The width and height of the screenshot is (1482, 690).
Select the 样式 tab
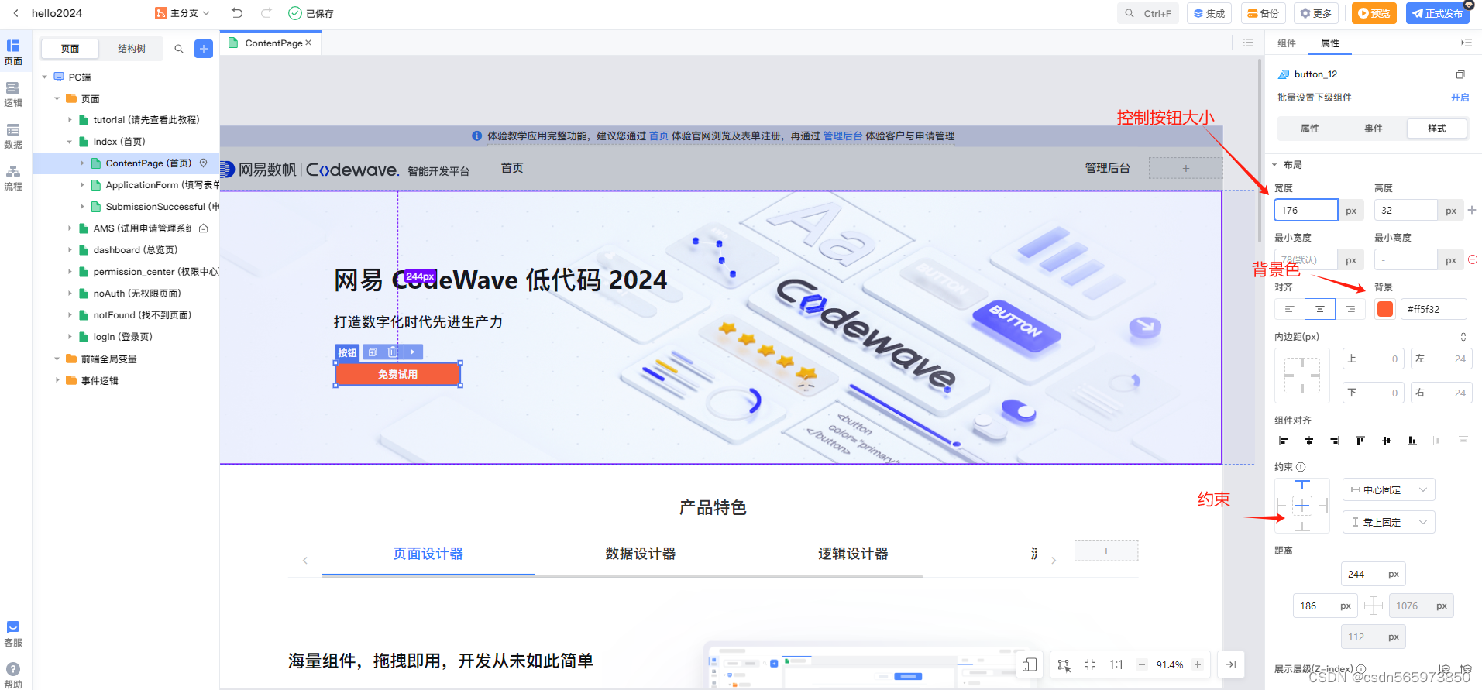[1436, 129]
